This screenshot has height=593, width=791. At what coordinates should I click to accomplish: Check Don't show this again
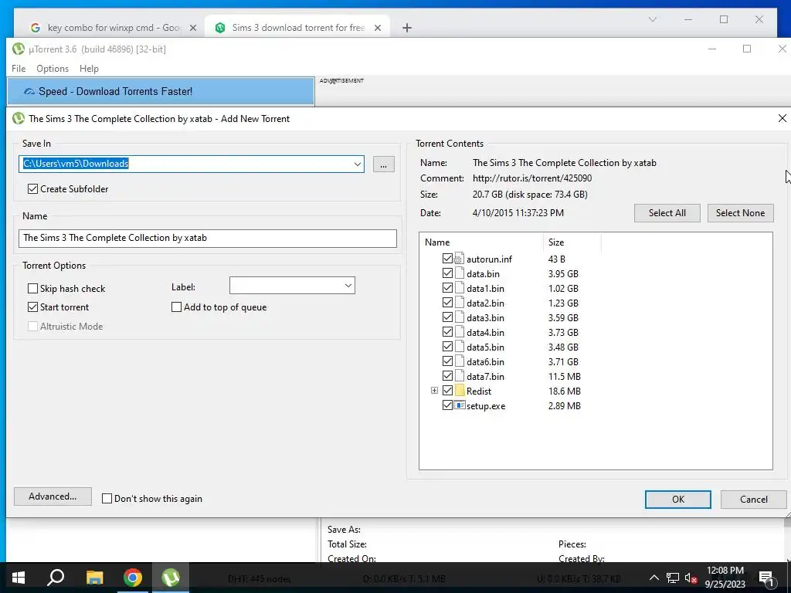point(107,498)
